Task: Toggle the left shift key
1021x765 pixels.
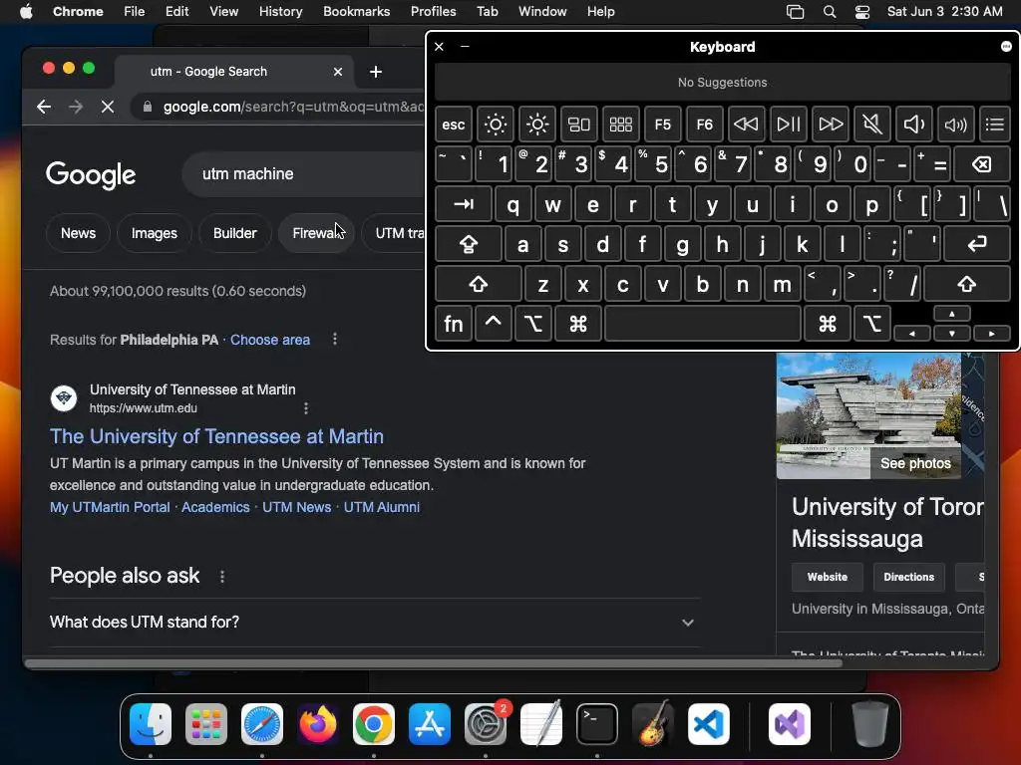Action: click(x=478, y=284)
